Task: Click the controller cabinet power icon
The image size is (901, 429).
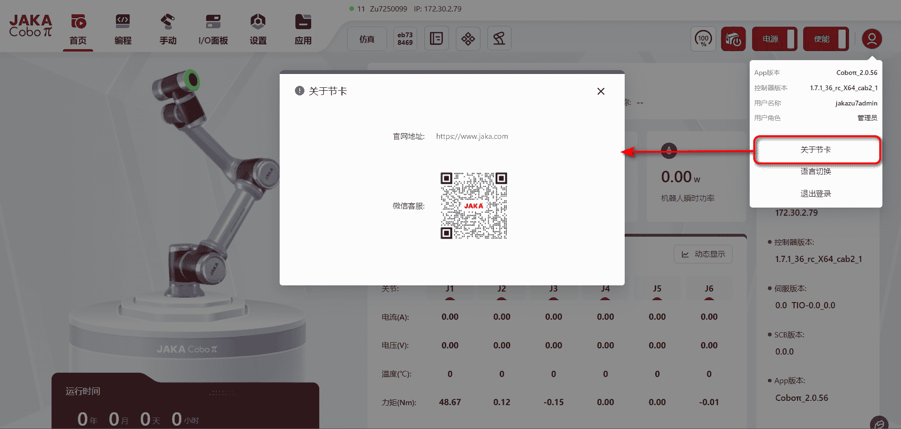Action: pos(733,39)
